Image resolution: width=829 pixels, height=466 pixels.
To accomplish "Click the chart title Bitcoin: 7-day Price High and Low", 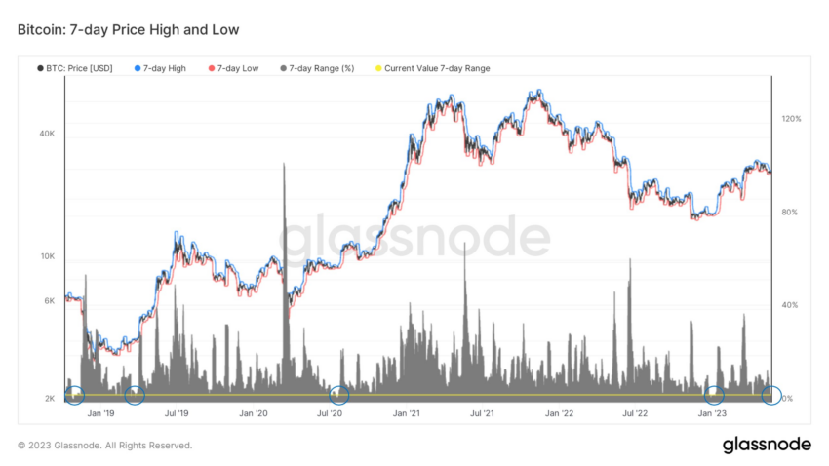I will [129, 30].
